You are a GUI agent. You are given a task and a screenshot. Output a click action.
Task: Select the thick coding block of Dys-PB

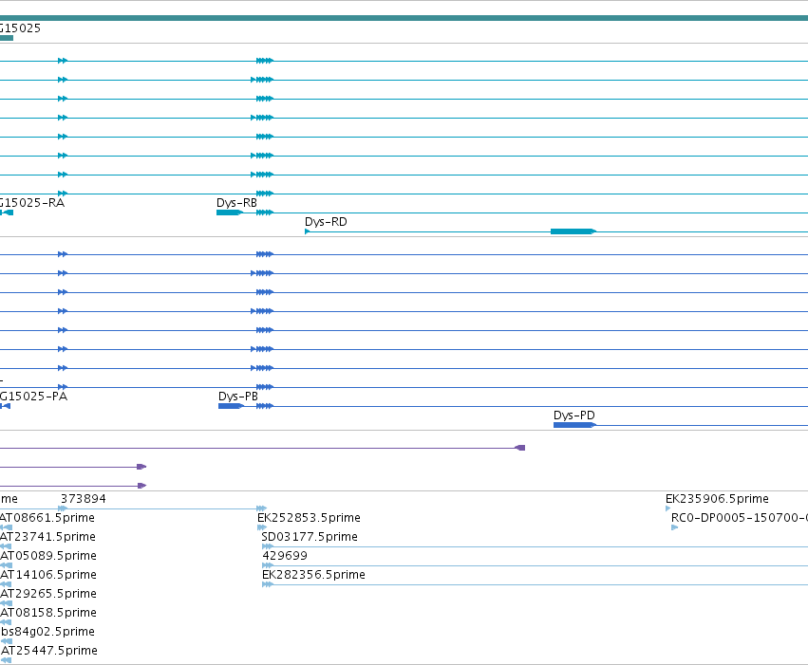tap(231, 406)
